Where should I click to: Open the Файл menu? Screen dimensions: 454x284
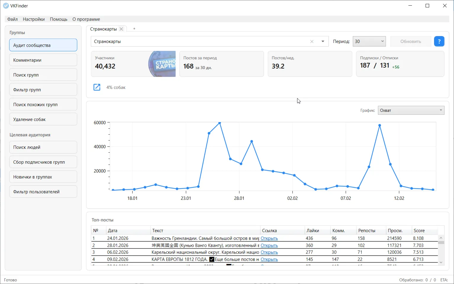(x=12, y=19)
